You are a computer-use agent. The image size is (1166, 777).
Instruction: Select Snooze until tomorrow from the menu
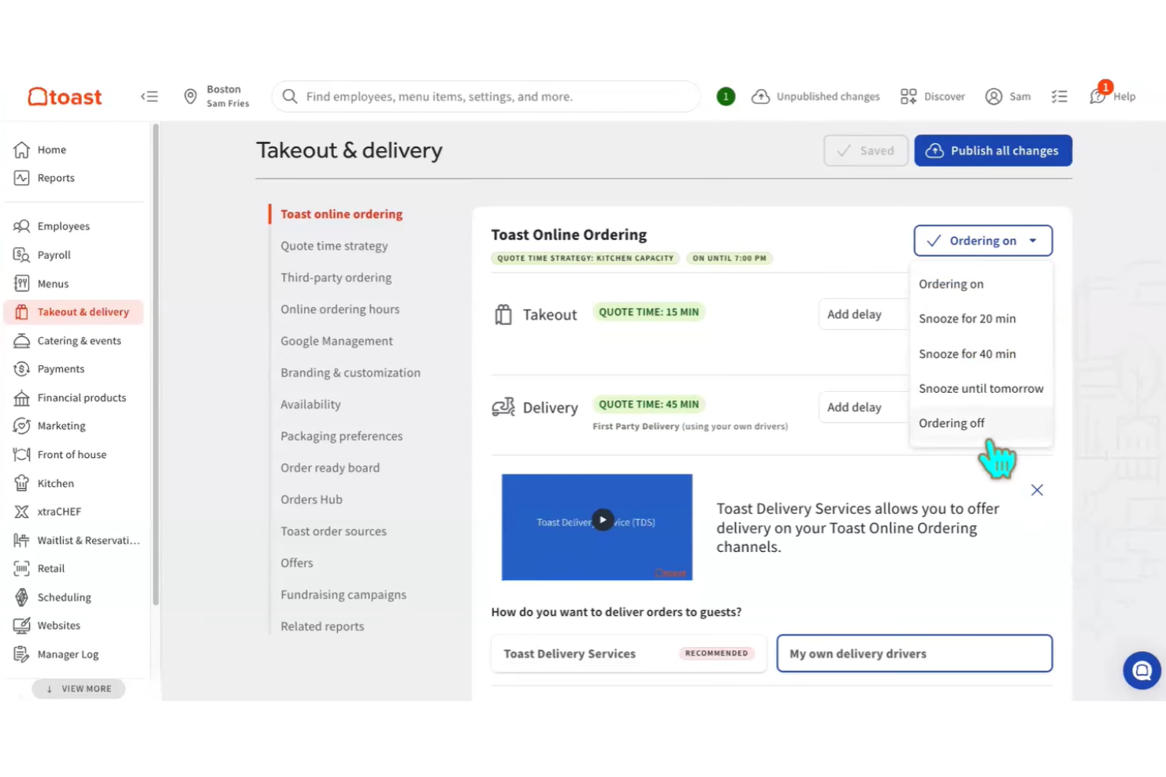point(981,388)
